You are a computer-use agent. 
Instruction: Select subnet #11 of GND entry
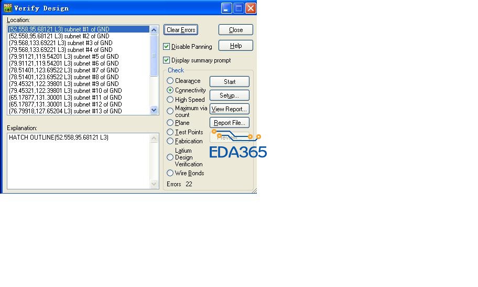(79, 98)
